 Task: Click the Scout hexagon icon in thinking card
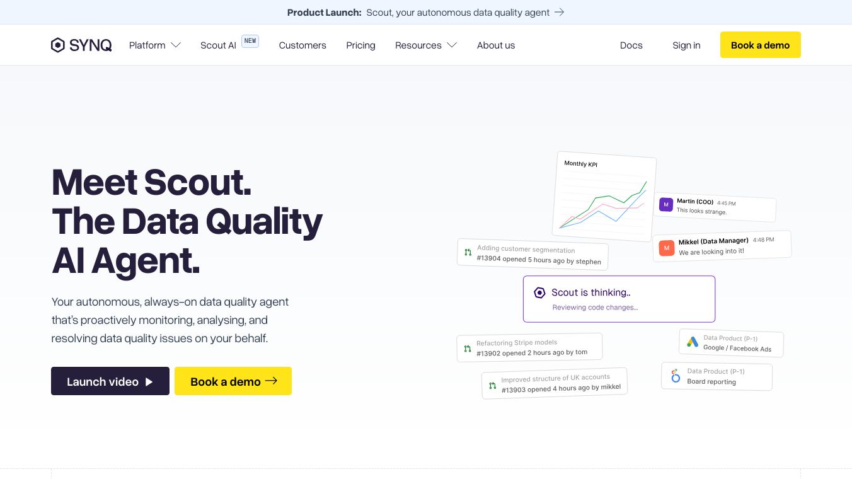[539, 292]
